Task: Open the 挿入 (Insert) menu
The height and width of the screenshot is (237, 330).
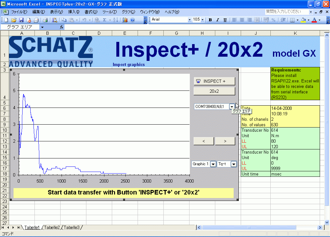Action: (74, 12)
